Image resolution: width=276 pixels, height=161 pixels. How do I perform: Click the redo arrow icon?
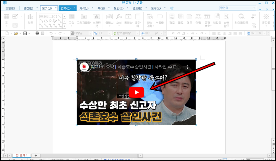[x=60, y=33]
